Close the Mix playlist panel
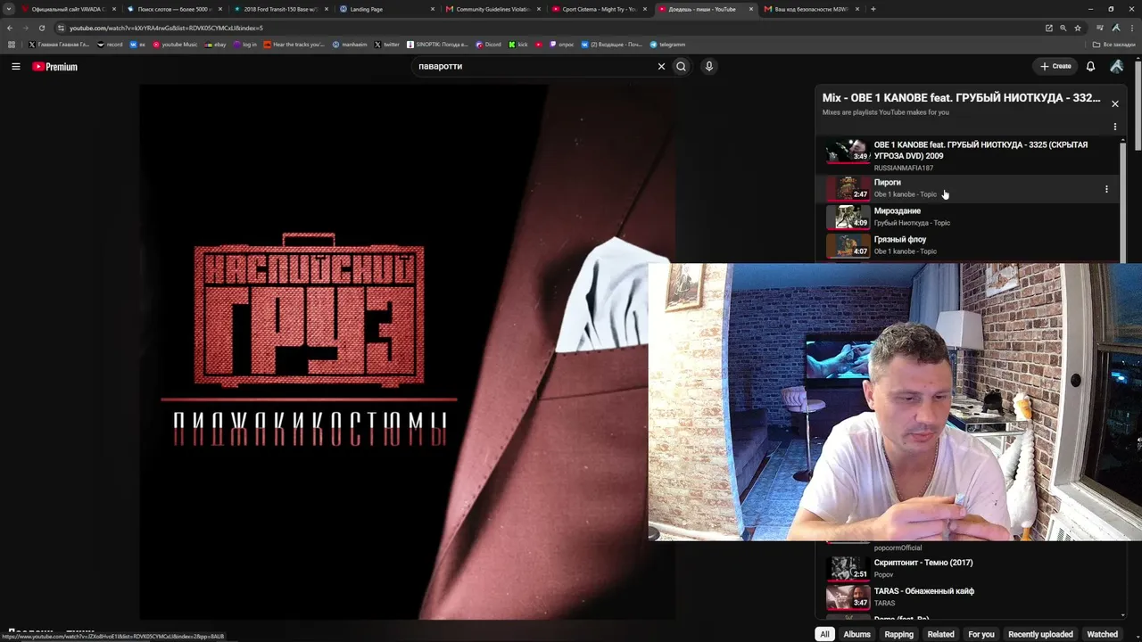 (1114, 103)
